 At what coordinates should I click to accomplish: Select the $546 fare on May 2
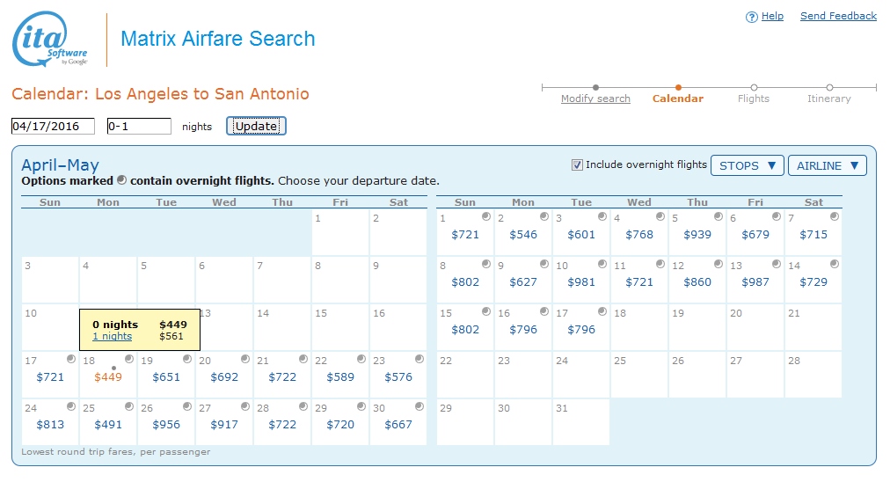pyautogui.click(x=523, y=235)
